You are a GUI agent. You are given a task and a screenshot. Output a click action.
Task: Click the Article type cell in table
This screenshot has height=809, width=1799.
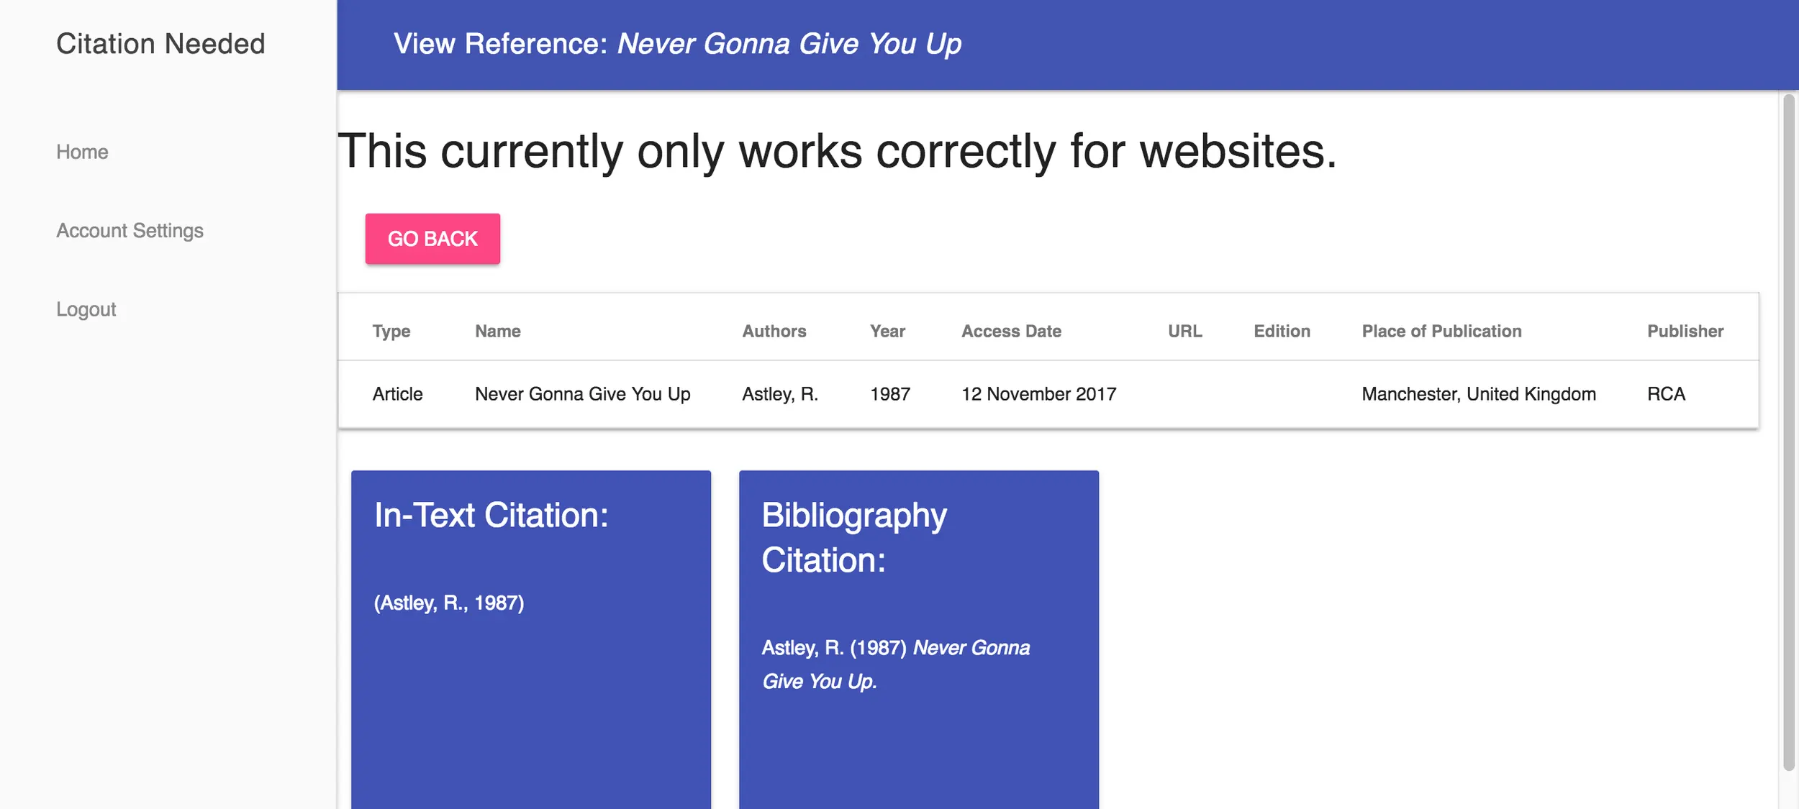point(396,394)
